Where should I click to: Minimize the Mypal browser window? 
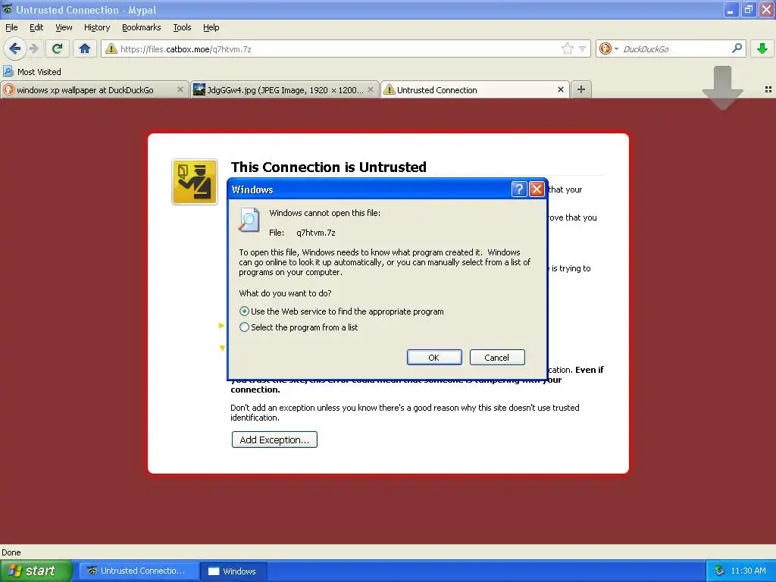(x=731, y=9)
